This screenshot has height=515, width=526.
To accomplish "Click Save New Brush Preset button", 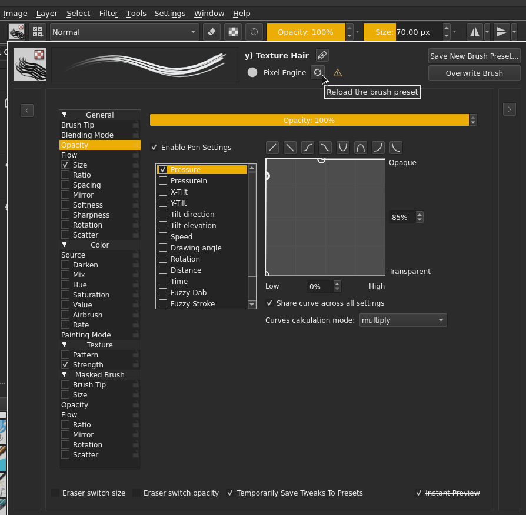I will [x=474, y=56].
